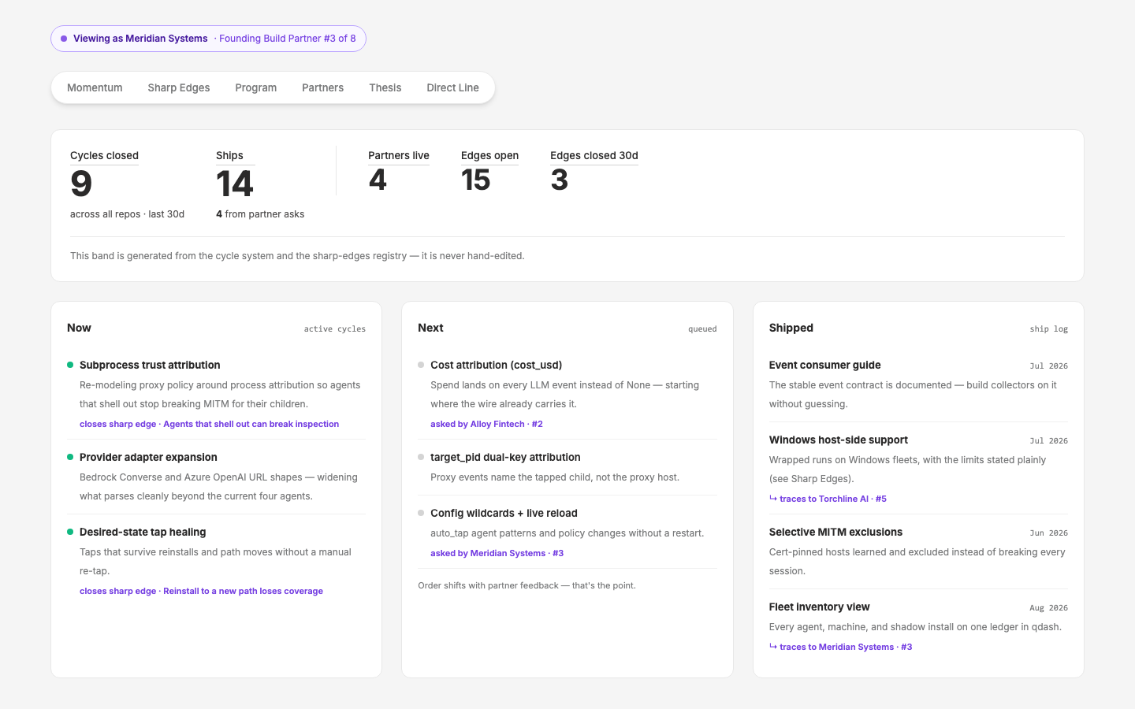This screenshot has height=709, width=1135.
Task: Click 'across all repos · last 30d' note
Action: [x=127, y=214]
